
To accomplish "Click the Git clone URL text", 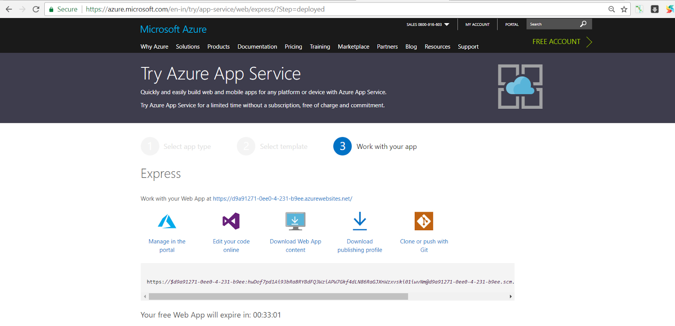I will click(330, 282).
